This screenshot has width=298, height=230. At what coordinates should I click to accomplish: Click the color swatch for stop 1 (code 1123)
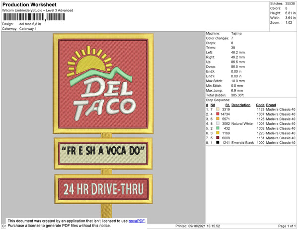click(x=218, y=109)
